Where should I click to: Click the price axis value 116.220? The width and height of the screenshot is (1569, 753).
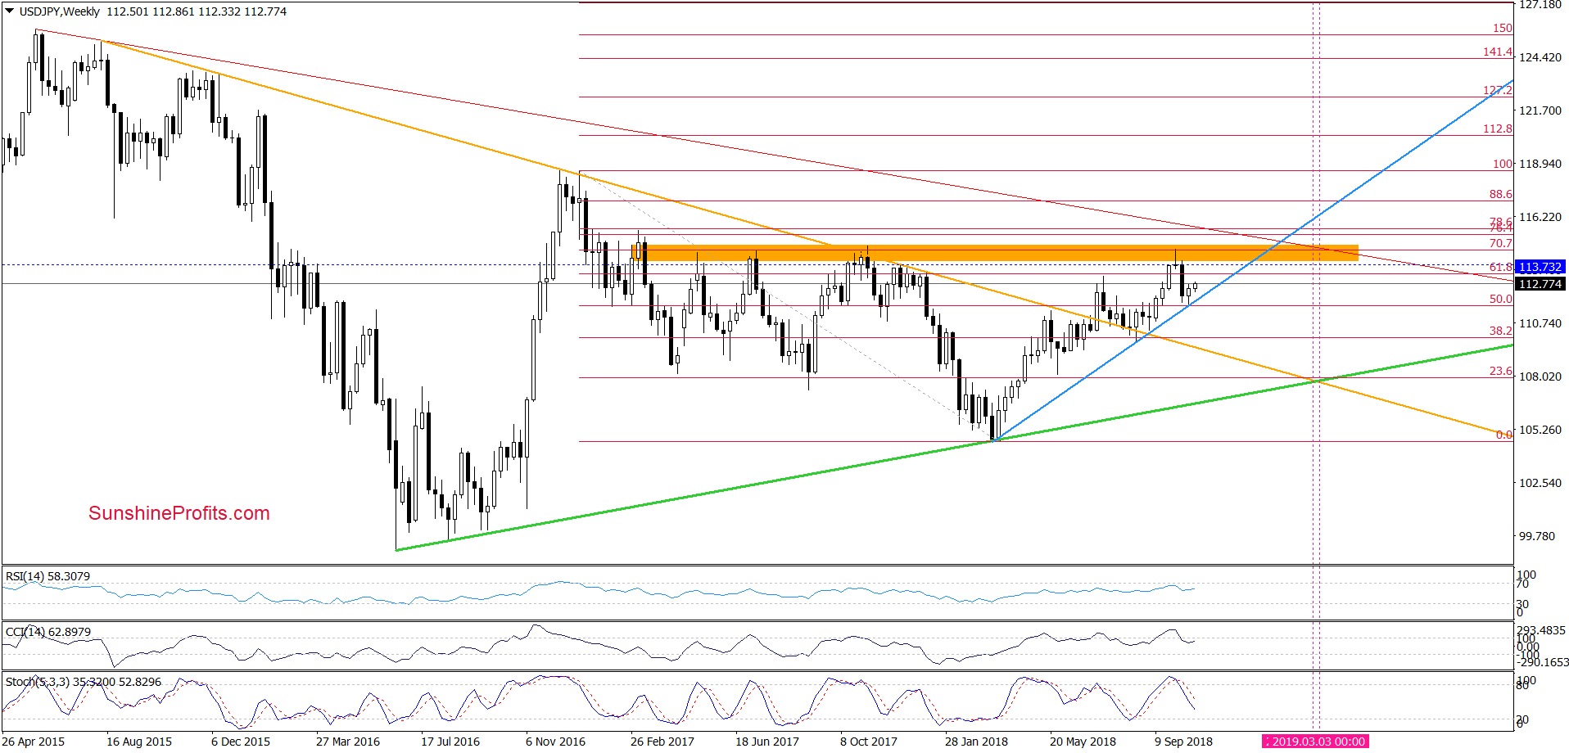(1540, 217)
